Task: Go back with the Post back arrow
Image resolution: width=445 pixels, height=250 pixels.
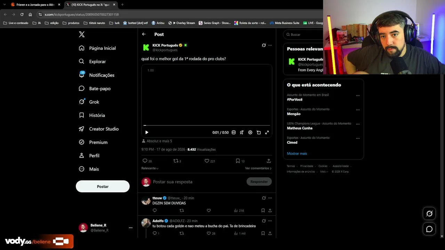Action: click(144, 34)
